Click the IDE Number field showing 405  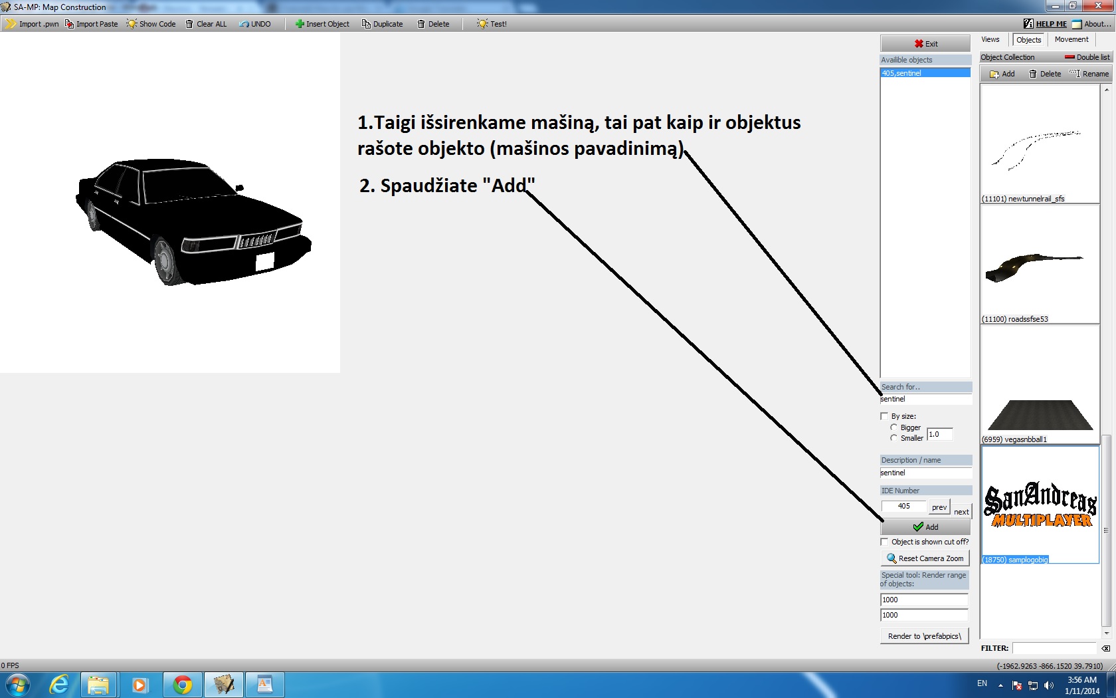point(904,507)
